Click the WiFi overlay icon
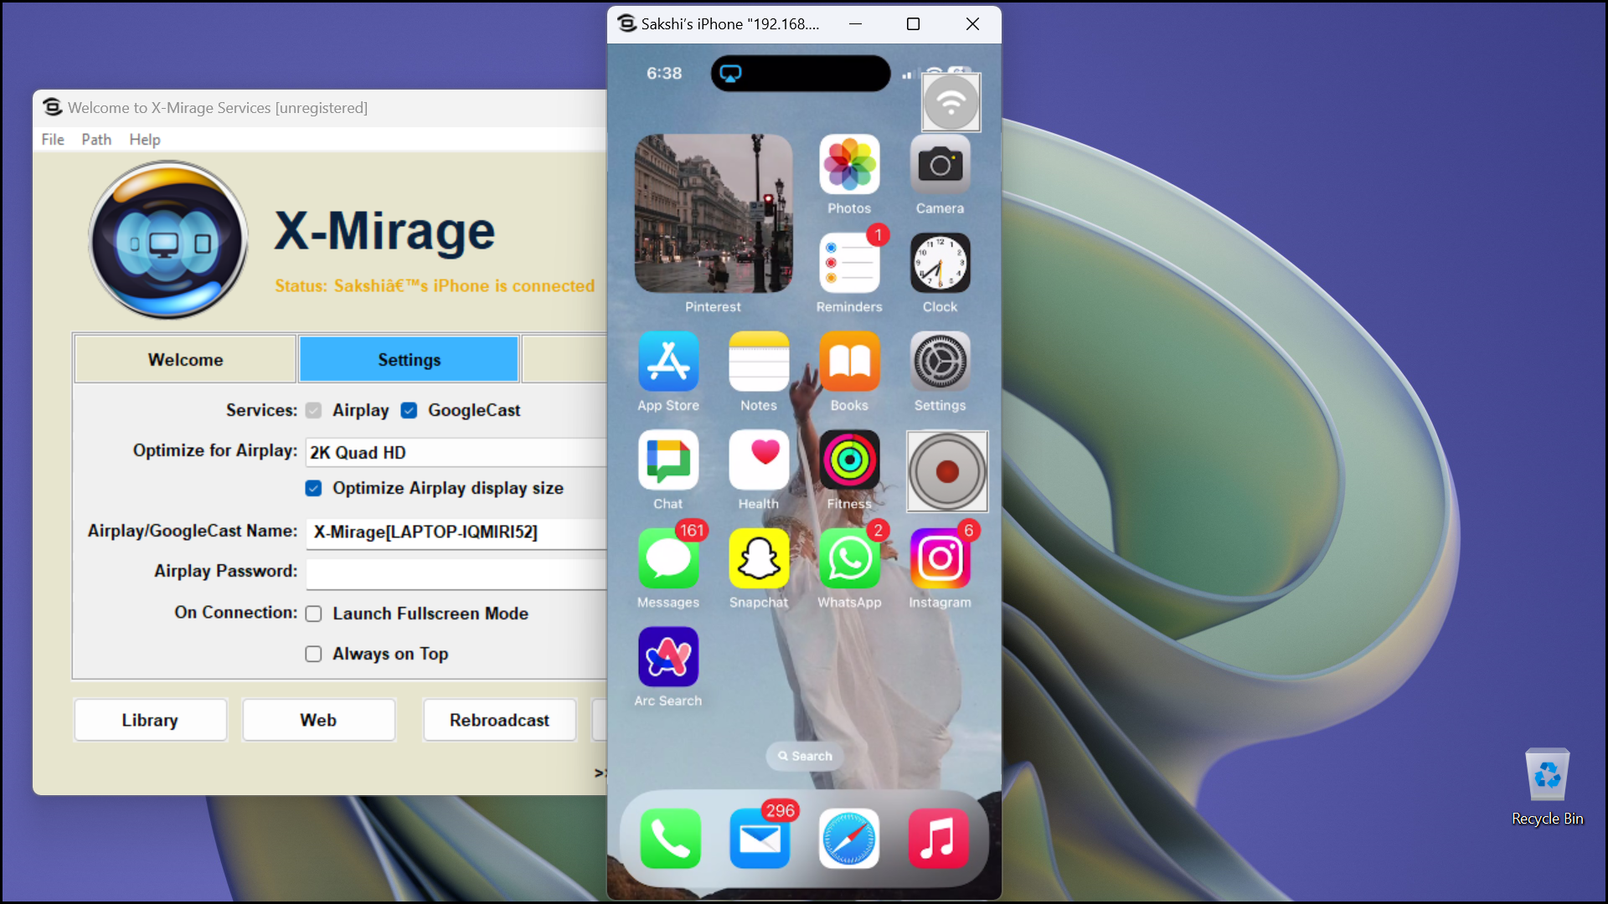The width and height of the screenshot is (1608, 904). [951, 103]
